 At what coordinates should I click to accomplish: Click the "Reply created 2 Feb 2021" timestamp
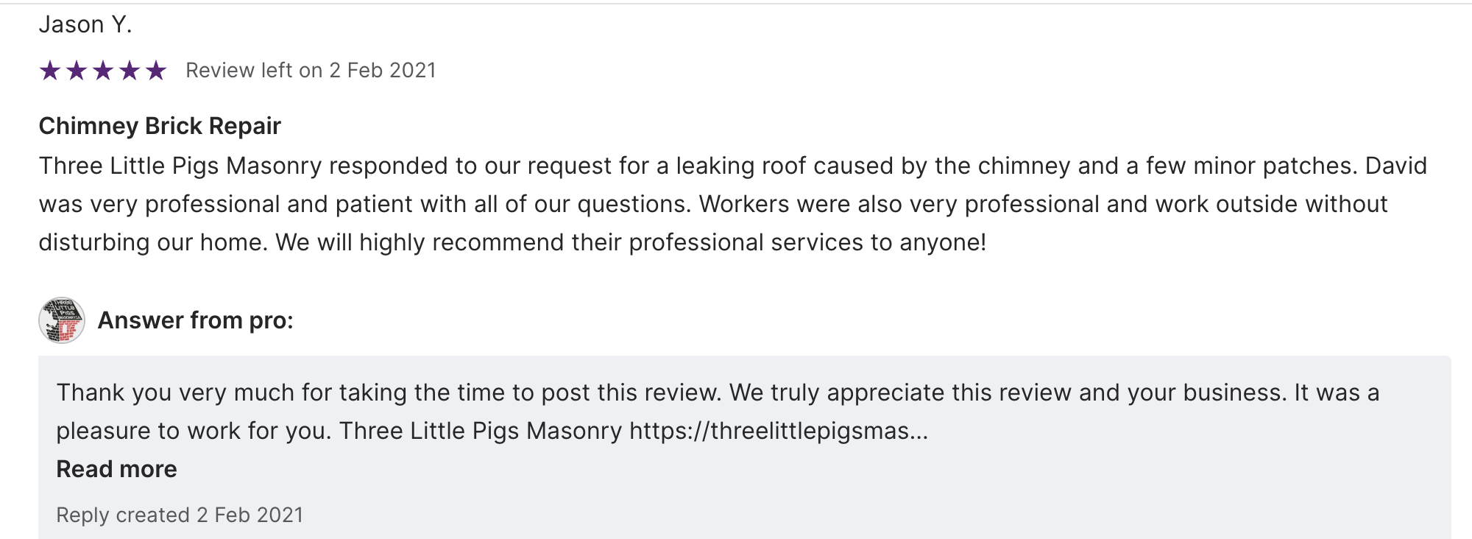(x=180, y=515)
